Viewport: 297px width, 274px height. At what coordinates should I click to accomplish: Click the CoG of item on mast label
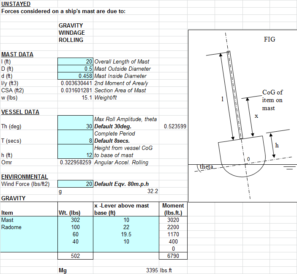click(272, 100)
